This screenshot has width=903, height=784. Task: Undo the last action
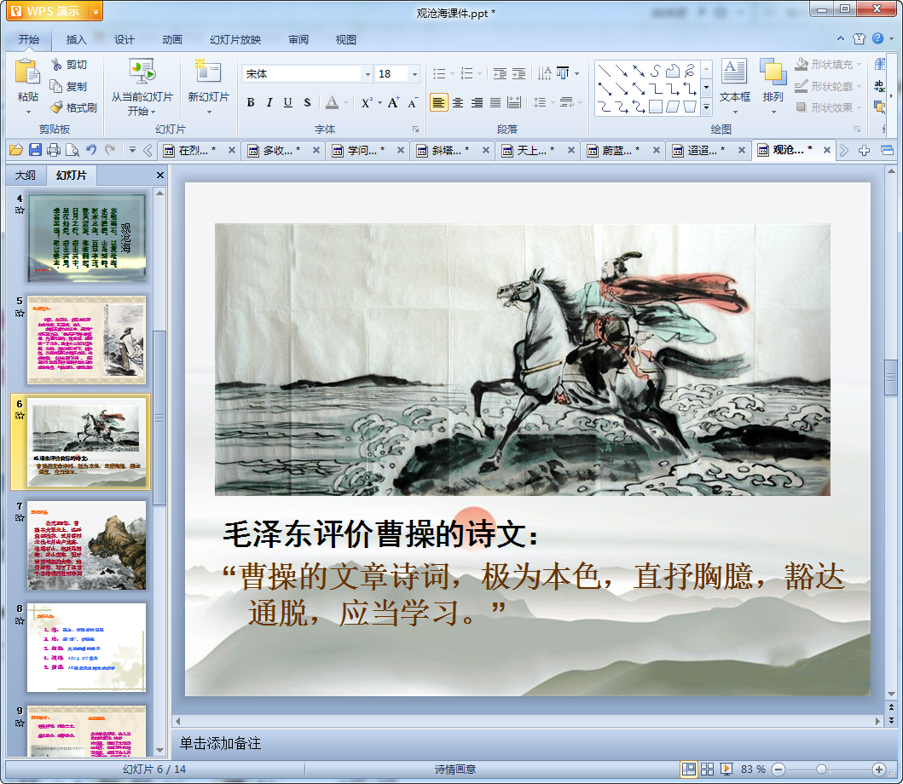point(91,150)
